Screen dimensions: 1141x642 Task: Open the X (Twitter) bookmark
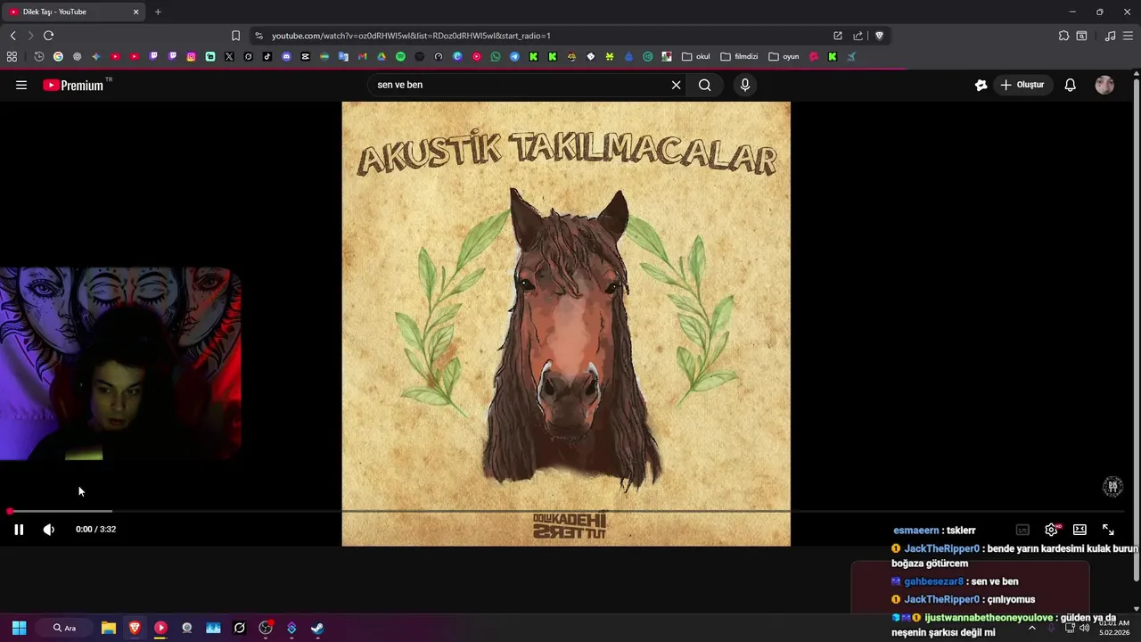pyautogui.click(x=229, y=56)
